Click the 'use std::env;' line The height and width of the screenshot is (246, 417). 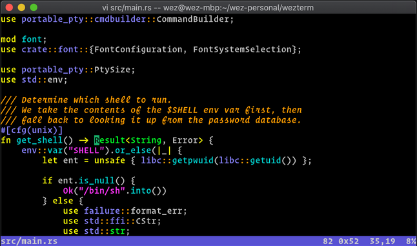34,80
